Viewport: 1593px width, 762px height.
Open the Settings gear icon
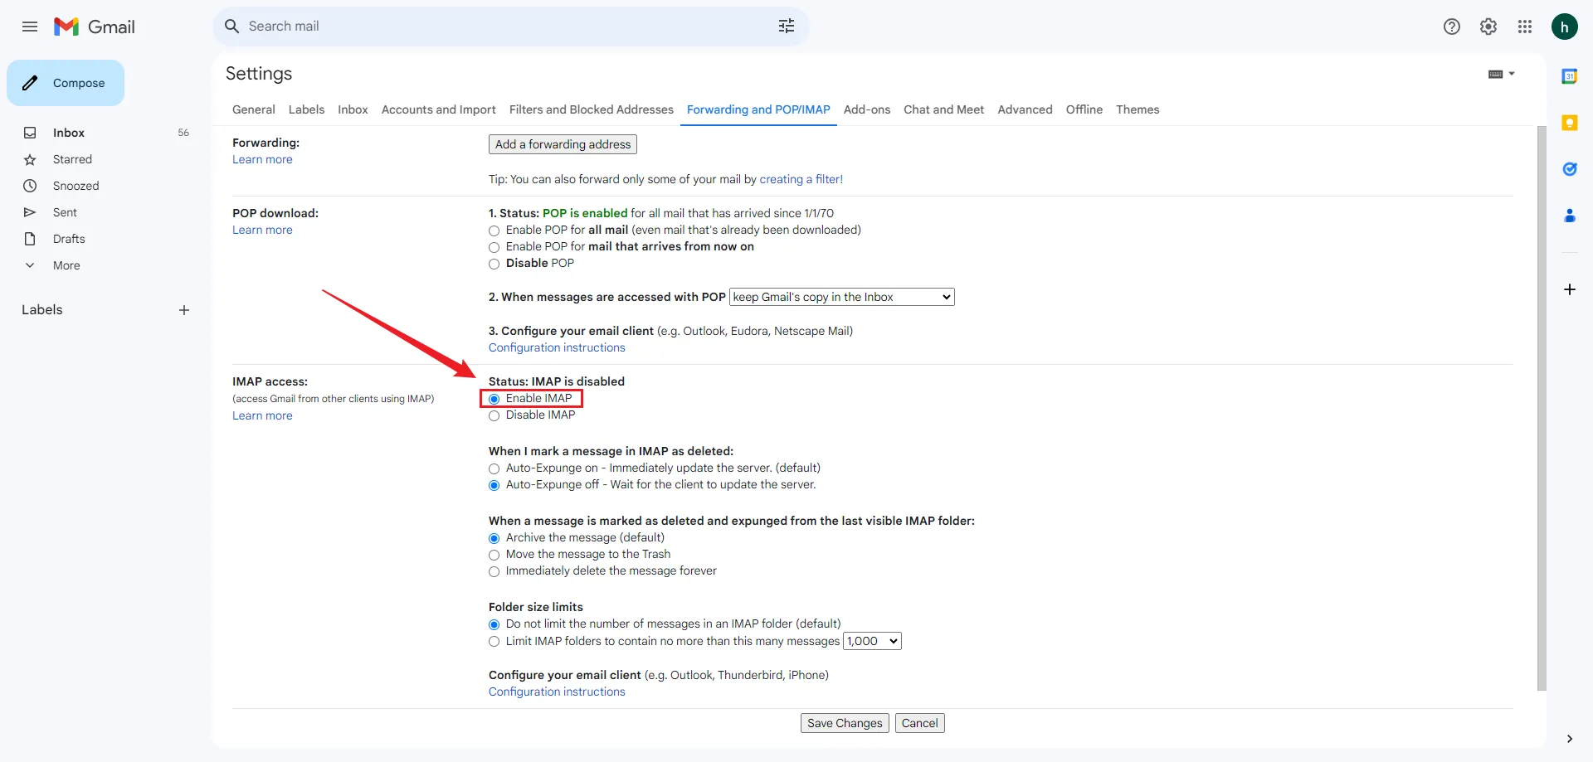(1488, 27)
